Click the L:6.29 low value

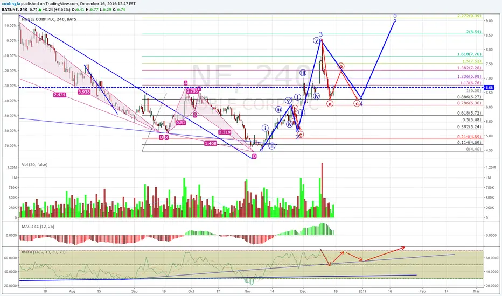point(106,10)
